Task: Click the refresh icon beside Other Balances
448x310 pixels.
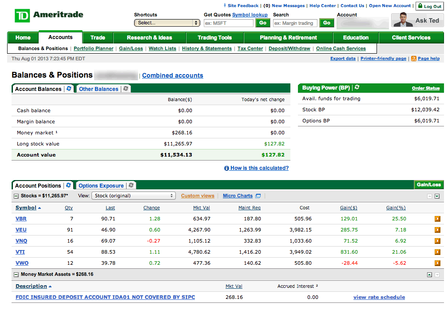Action: click(x=126, y=89)
